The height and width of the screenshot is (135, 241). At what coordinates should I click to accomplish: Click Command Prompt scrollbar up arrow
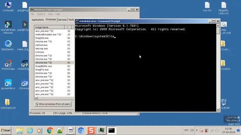[218, 26]
